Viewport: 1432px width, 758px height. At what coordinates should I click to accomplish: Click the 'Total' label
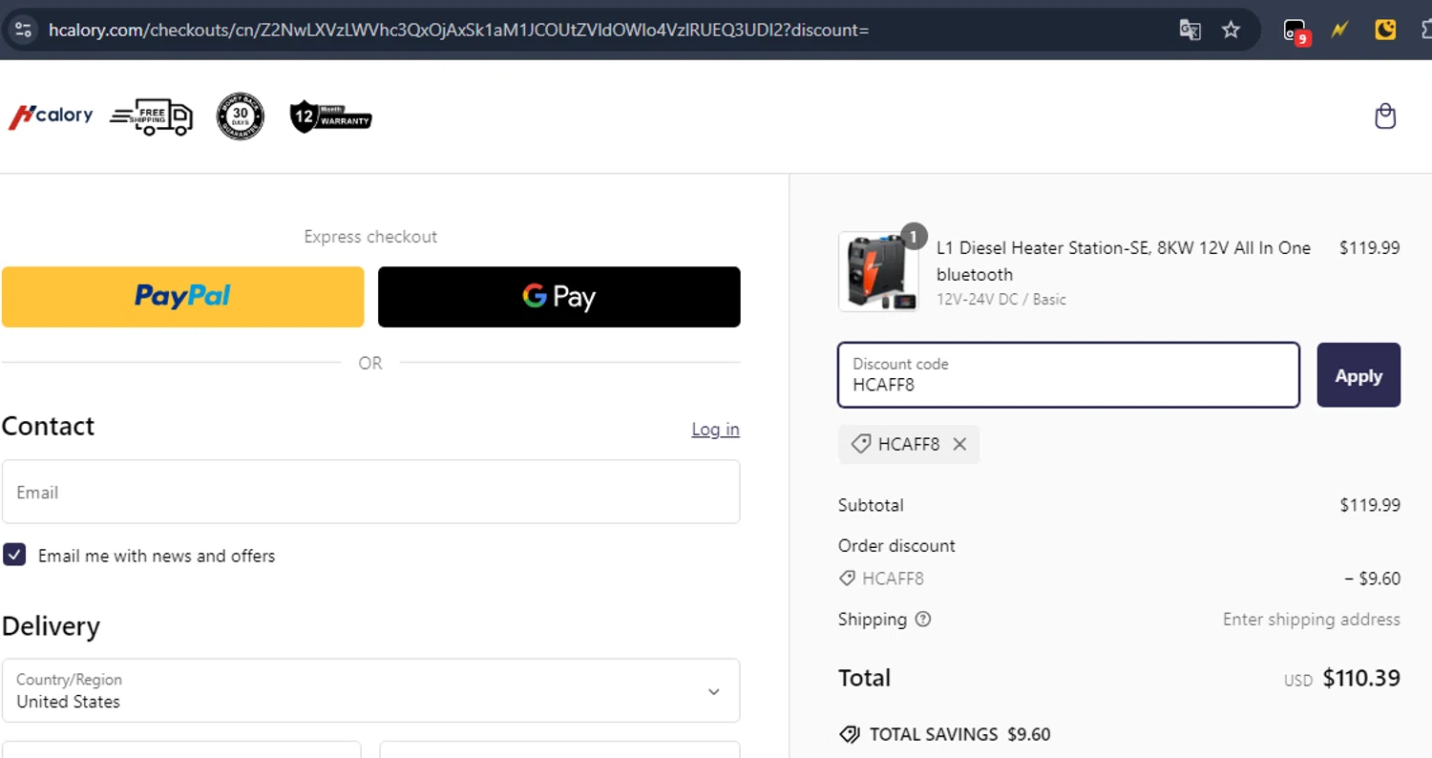864,678
